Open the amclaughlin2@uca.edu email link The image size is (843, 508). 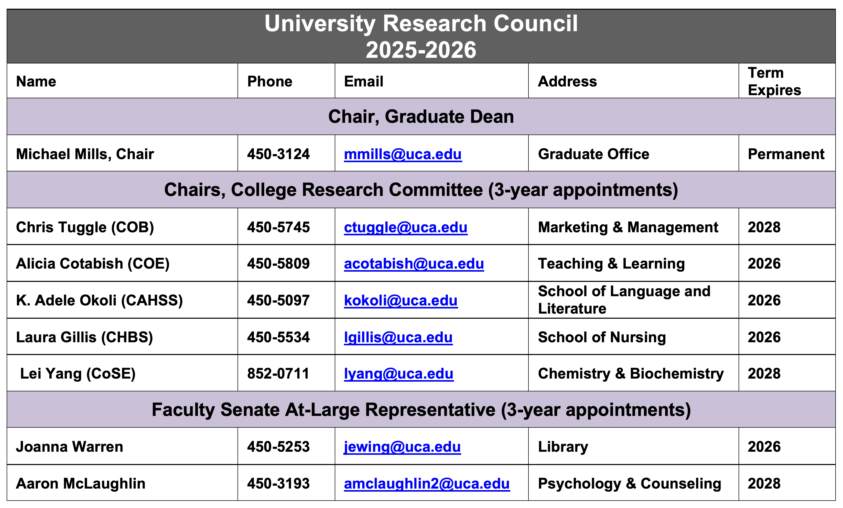[427, 484]
